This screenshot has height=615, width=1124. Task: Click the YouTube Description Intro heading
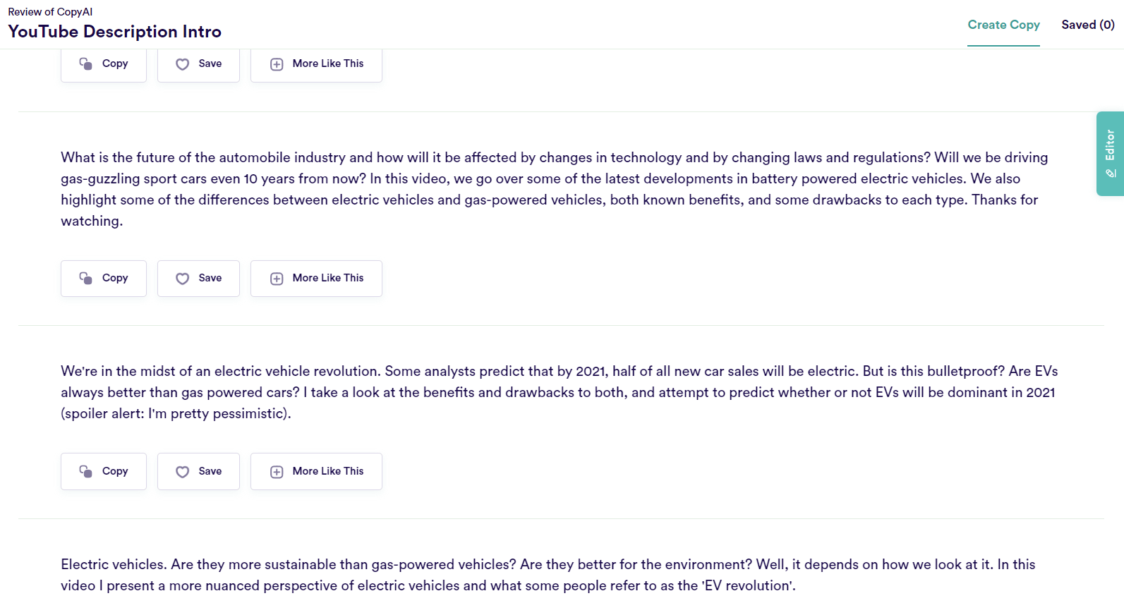tap(115, 32)
